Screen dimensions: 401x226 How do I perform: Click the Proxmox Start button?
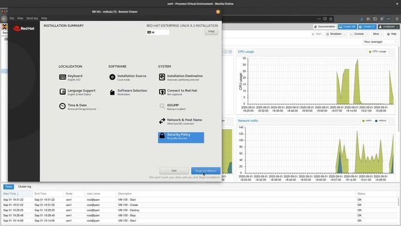click(x=316, y=34)
